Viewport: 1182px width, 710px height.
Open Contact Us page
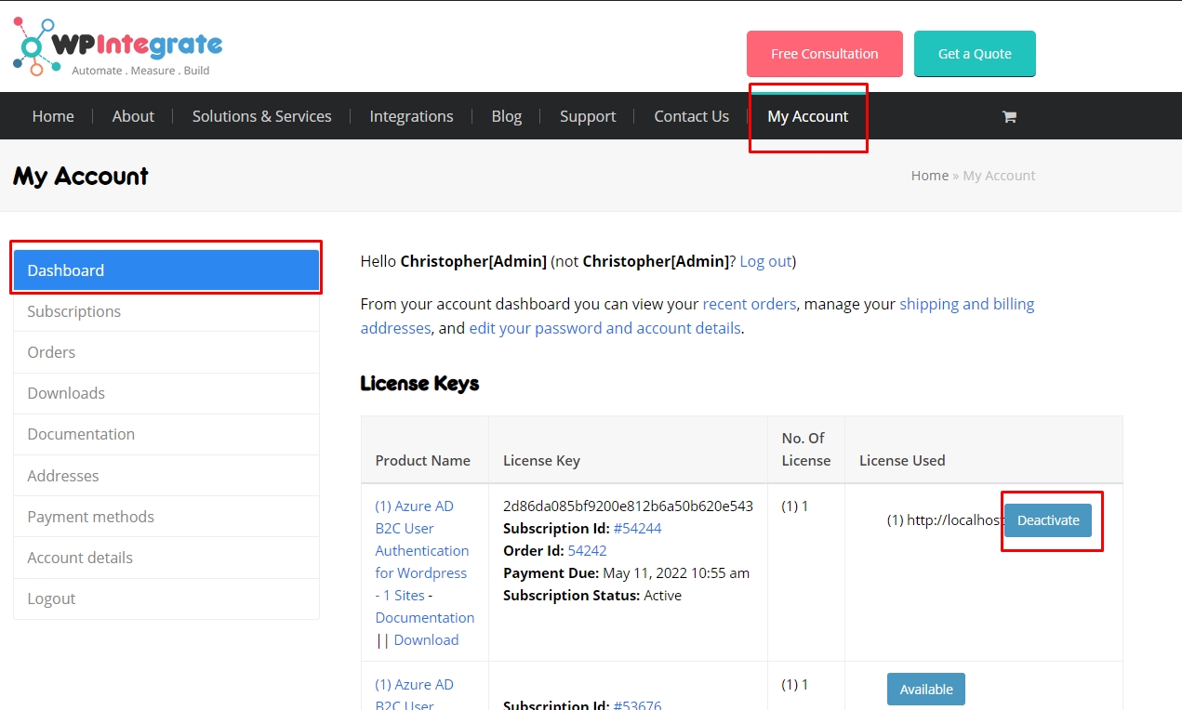tap(691, 116)
